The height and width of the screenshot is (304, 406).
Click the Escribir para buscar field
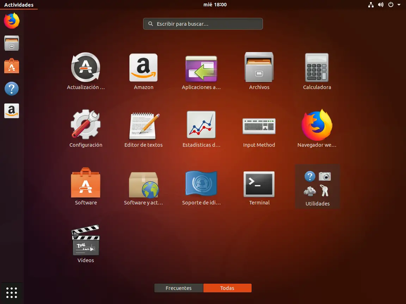pos(203,24)
